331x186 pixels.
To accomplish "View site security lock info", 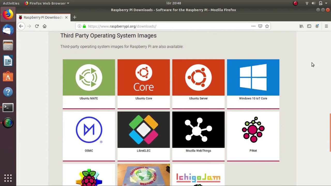I will 84,26.
